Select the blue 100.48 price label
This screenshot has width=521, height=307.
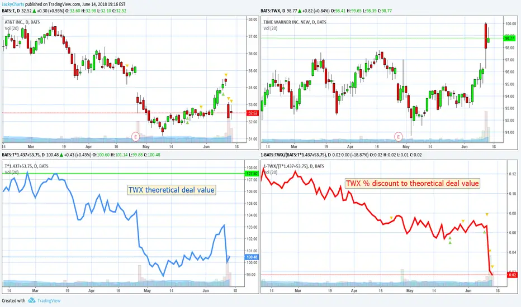tap(252, 257)
